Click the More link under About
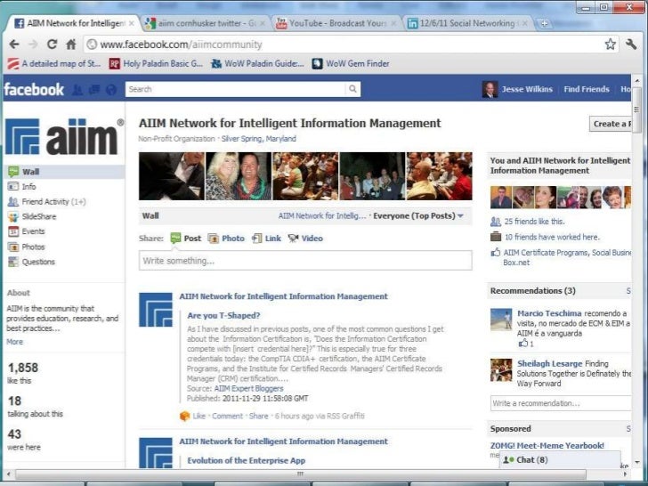648x486 pixels. (14, 342)
